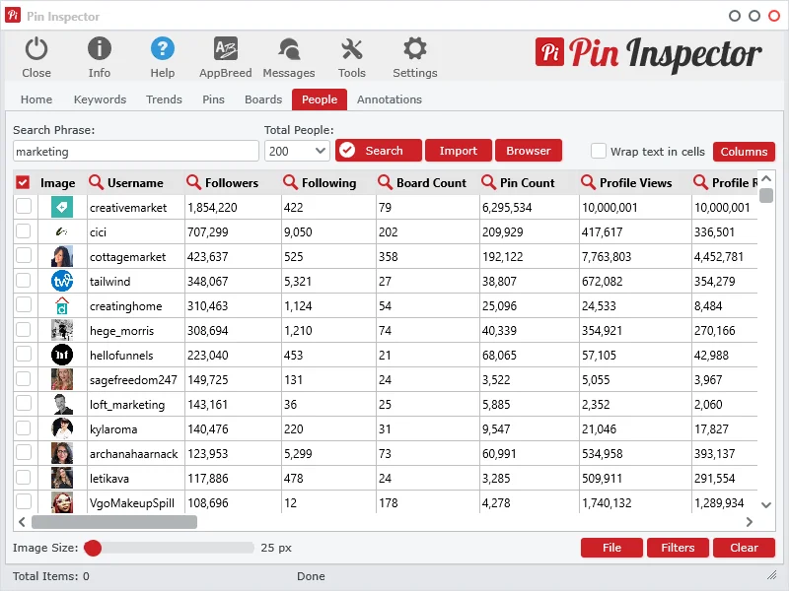Click the table scroll up arrow
Screen dimensions: 789x591
tap(766, 178)
